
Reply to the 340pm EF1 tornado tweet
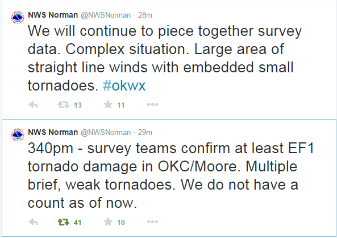34,222
